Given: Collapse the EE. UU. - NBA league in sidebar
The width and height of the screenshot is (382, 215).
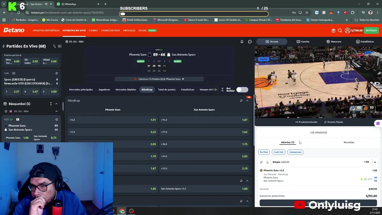Looking at the screenshot, I should point(56,111).
